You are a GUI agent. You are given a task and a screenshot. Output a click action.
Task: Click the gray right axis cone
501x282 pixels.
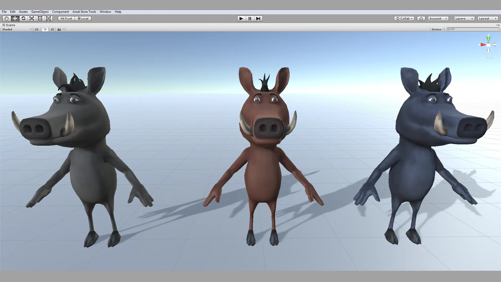coord(494,45)
